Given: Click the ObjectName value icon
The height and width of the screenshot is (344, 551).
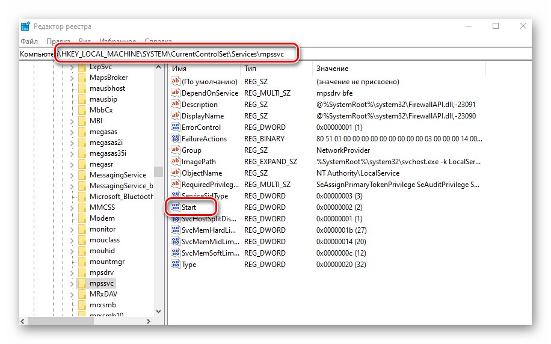Looking at the screenshot, I should click(x=176, y=173).
